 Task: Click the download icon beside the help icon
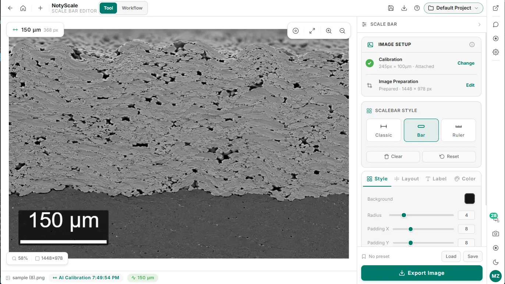(404, 8)
